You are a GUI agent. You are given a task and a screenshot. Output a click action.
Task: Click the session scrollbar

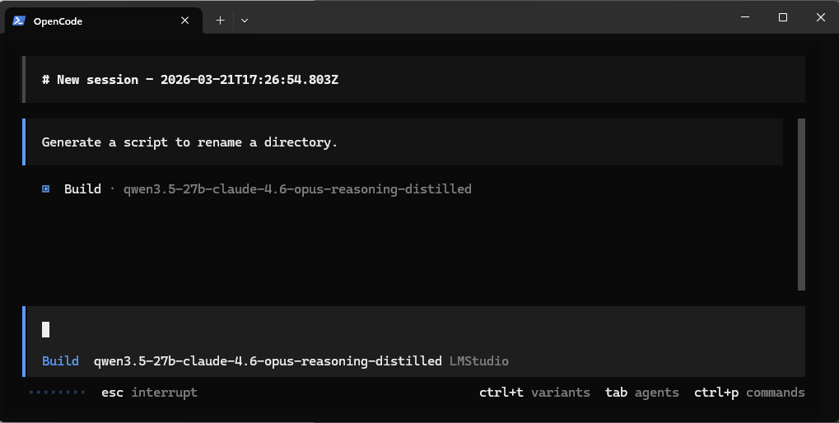[801, 204]
